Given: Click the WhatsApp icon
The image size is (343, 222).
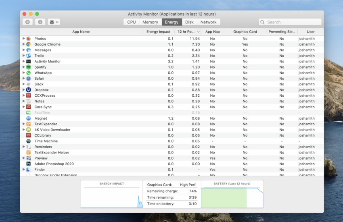Looking at the screenshot, I should tap(28, 73).
